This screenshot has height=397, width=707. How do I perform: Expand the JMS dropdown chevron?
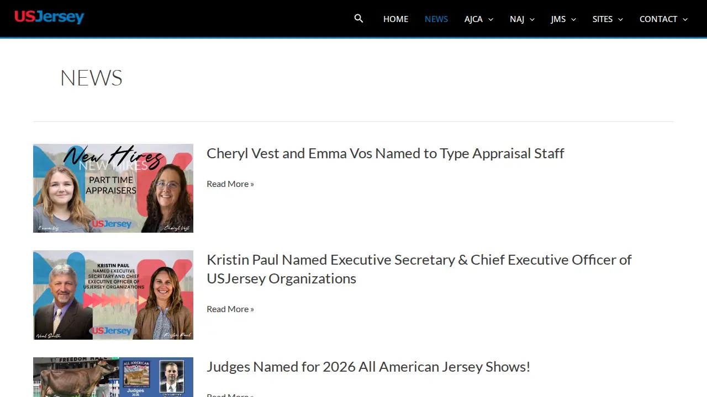[x=573, y=19]
